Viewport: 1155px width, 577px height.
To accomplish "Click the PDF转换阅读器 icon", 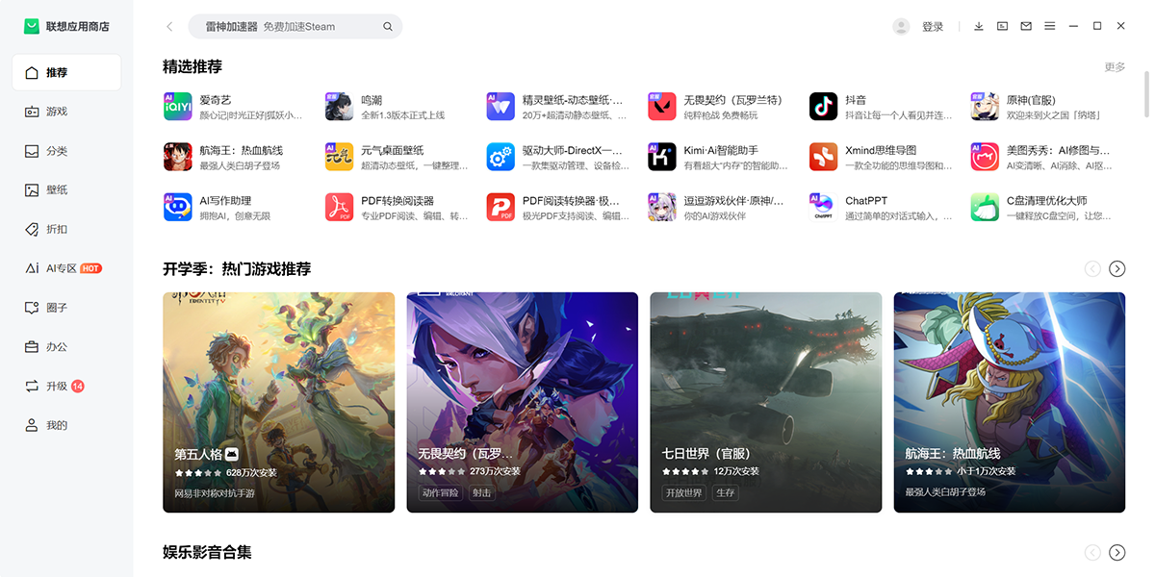I will coord(339,207).
